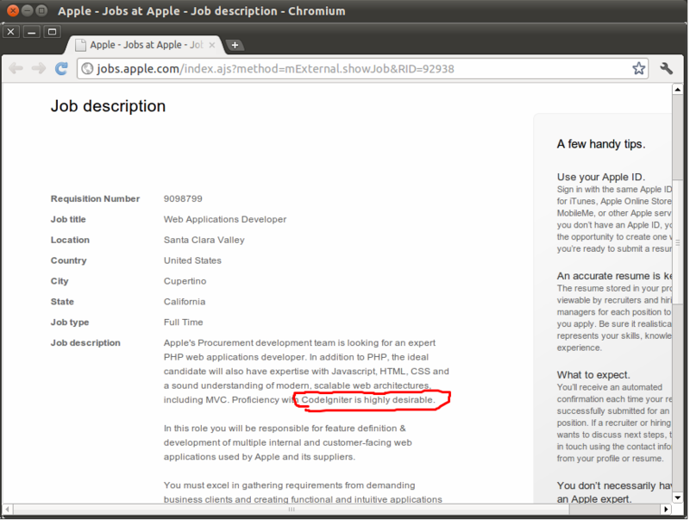
Task: Click the Country label
Action: [69, 260]
